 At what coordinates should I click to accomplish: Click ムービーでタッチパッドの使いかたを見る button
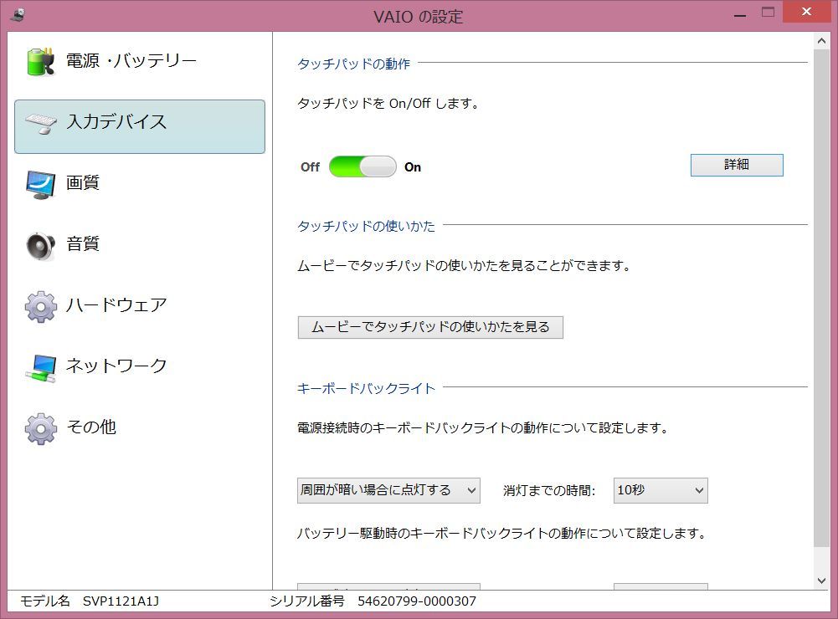[x=430, y=327]
